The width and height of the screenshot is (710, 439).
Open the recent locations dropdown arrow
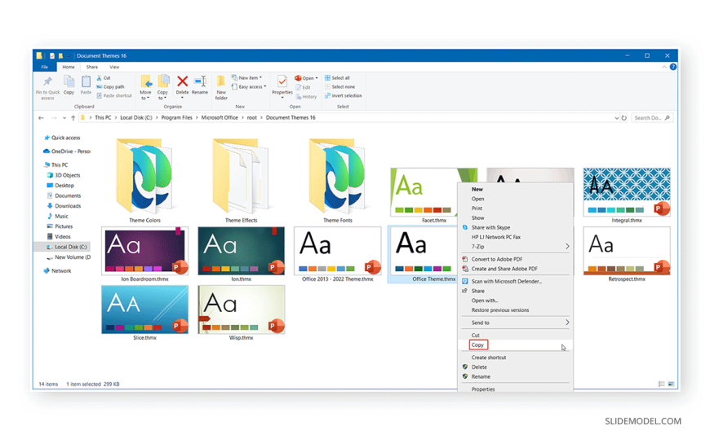point(64,118)
